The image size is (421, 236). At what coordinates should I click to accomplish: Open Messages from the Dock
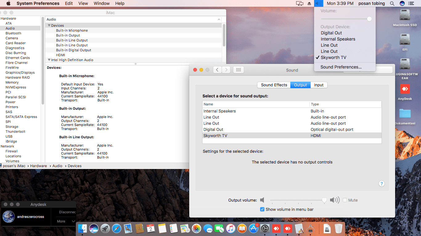tap(208, 228)
